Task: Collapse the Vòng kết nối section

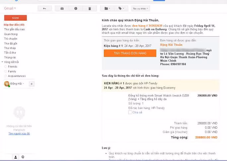Action: 2,62
